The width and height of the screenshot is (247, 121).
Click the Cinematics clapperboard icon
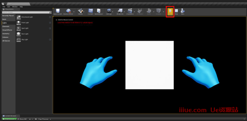coord(130,11)
